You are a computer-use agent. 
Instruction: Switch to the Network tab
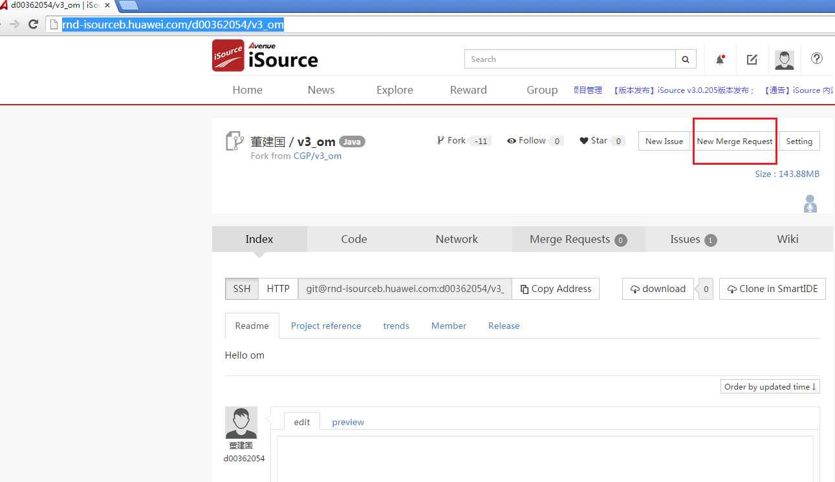click(457, 239)
